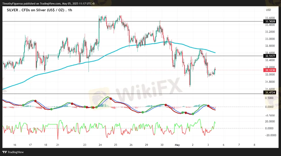Image resolution: width=281 pixels, height=156 pixels.
Task: Click the 33.5028 horizontal line price label
Action: pyautogui.click(x=270, y=21)
